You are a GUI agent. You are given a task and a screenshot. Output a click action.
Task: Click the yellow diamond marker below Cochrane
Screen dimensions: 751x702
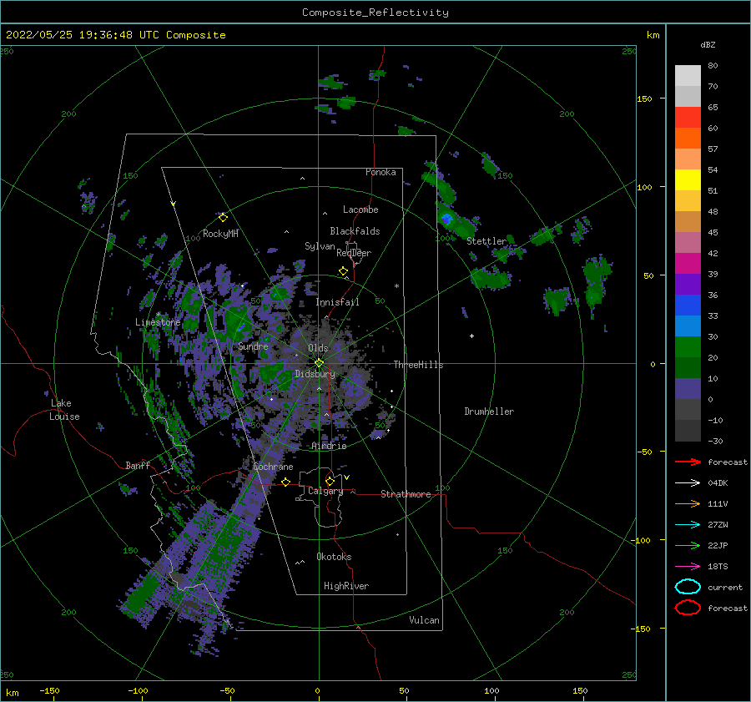[x=286, y=482]
